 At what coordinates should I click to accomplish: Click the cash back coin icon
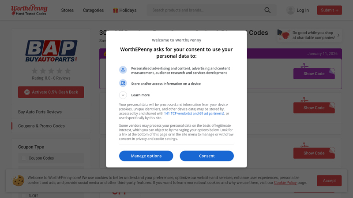(x=27, y=92)
